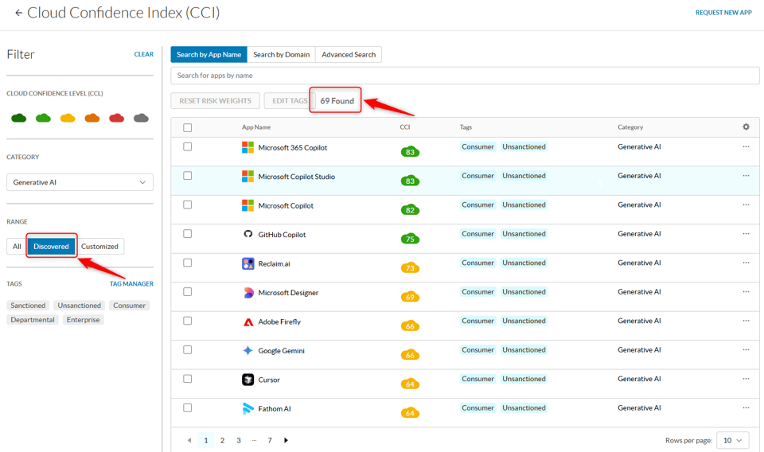The image size is (764, 452).
Task: Filter by Unsanctioned tag in sidebar
Action: (79, 306)
